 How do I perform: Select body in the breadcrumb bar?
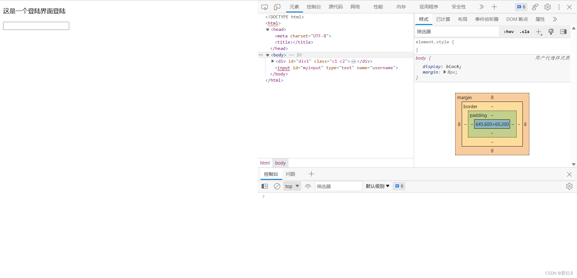tap(280, 163)
